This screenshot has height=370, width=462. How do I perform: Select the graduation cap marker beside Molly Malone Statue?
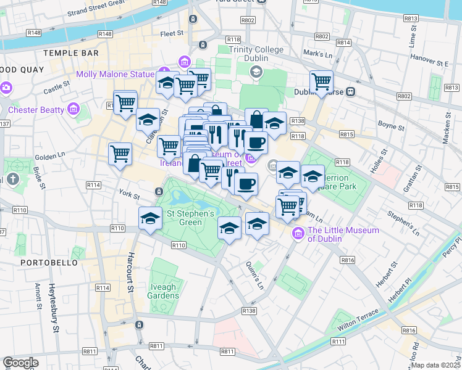point(167,83)
